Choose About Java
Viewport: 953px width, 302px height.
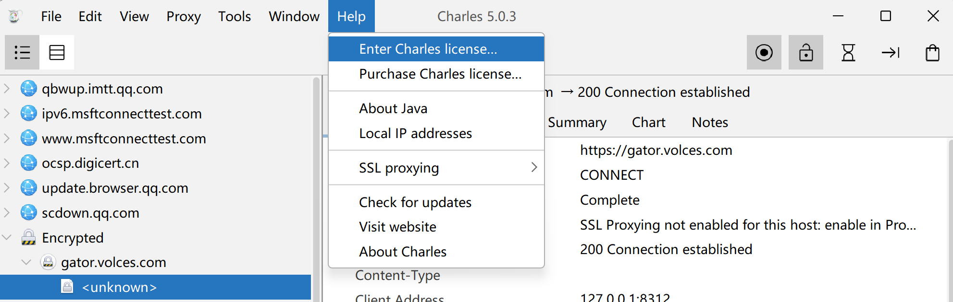(x=436, y=108)
